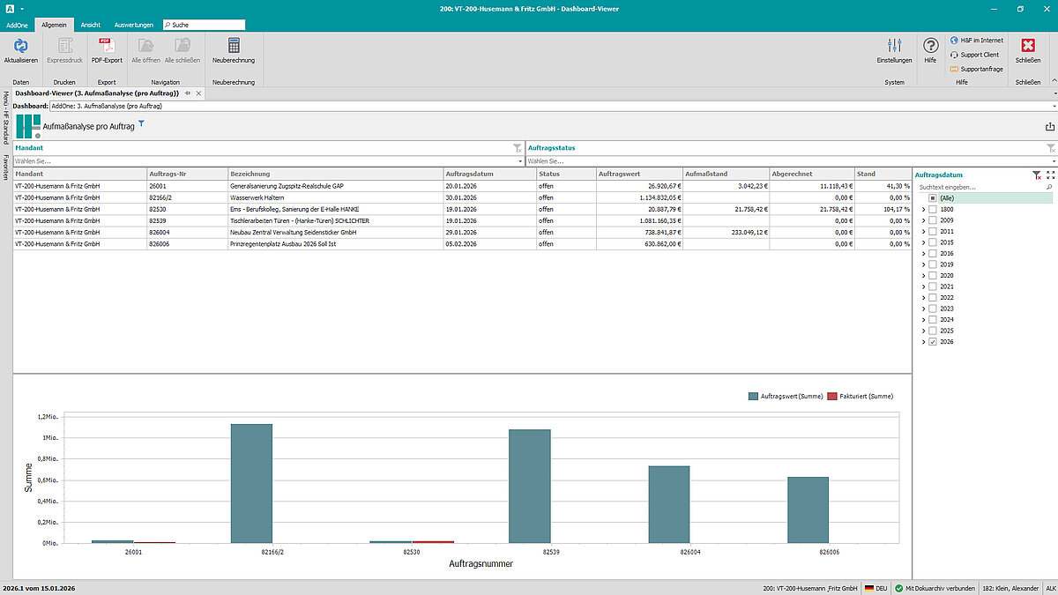This screenshot has height=595, width=1058.
Task: Click the dashboard export share icon
Action: 1049,127
